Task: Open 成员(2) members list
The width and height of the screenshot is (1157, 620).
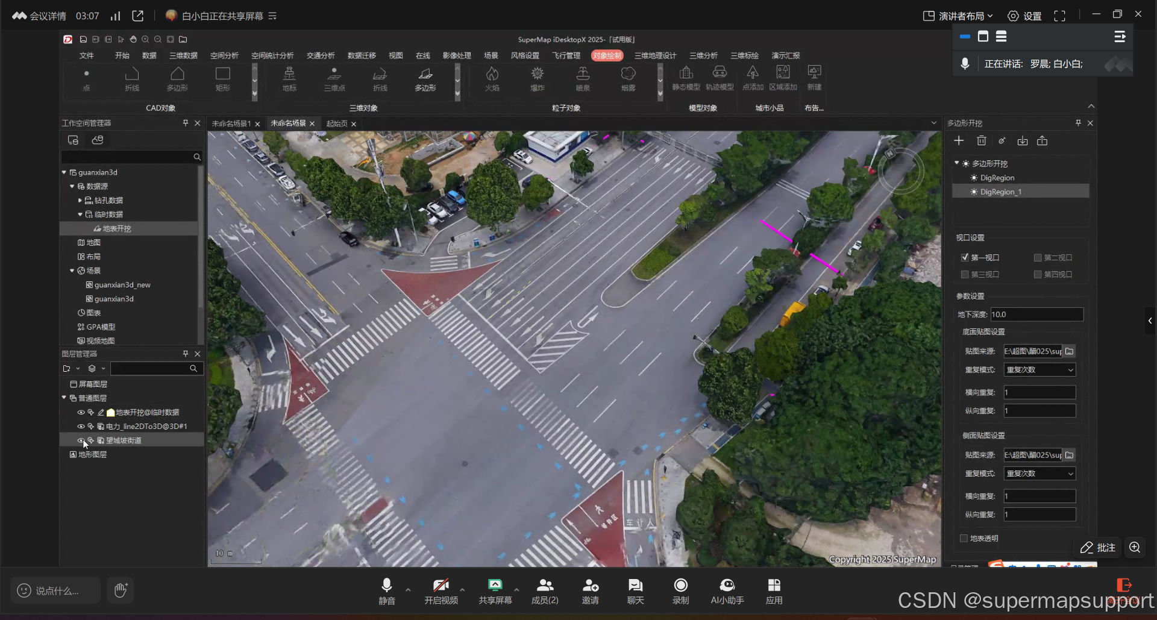Action: [x=545, y=591]
